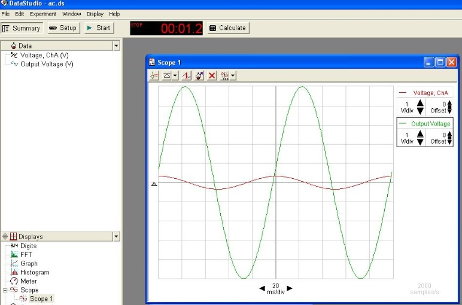Click the trigger tool icon in Scope toolbar
The height and width of the screenshot is (305, 462).
click(187, 76)
